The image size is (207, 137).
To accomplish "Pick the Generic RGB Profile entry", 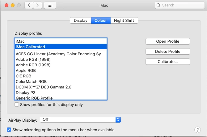I will point(61,98).
